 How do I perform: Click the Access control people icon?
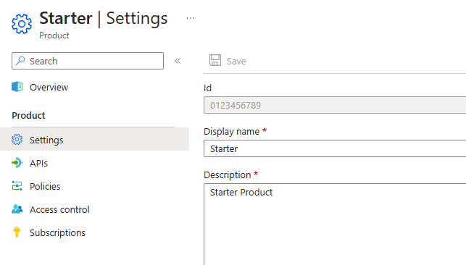pos(17,209)
